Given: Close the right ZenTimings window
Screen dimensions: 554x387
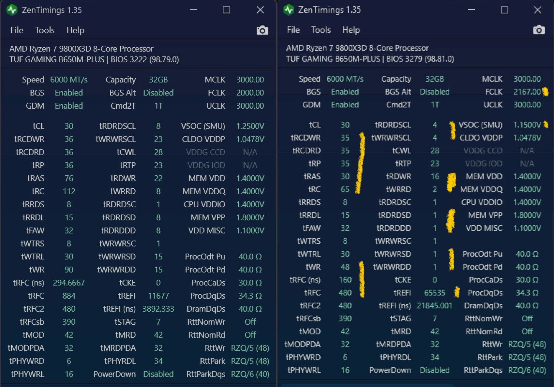Looking at the screenshot, I should [537, 10].
